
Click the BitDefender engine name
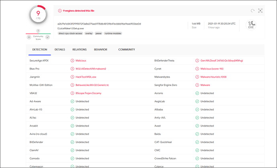pyautogui.click(x=36, y=142)
